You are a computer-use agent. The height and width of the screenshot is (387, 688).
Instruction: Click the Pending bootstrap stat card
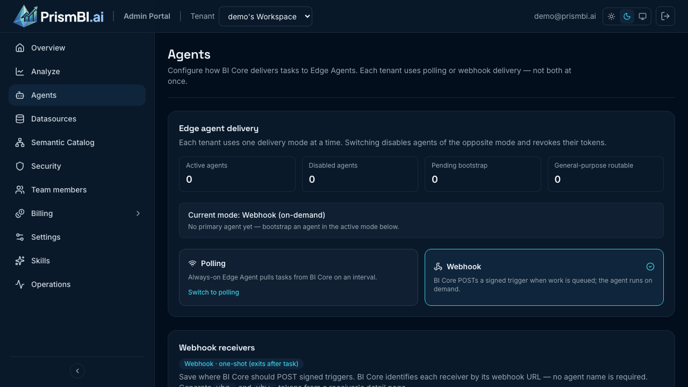click(x=483, y=174)
